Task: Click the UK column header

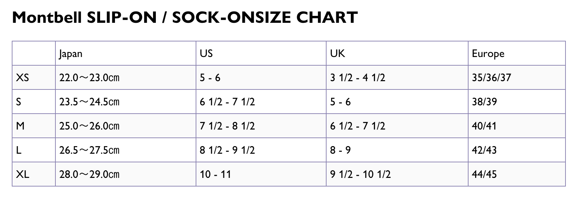Action: point(337,54)
